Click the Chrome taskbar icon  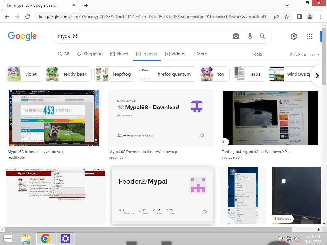point(45,239)
